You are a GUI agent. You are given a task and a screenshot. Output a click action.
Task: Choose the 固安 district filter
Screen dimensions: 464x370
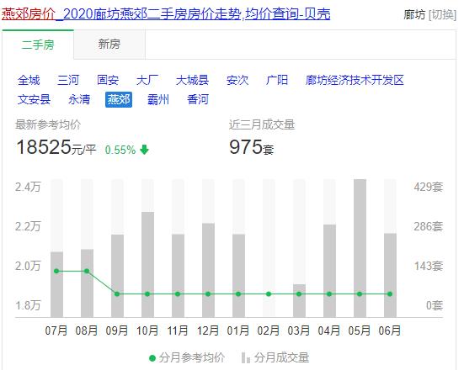pos(108,80)
